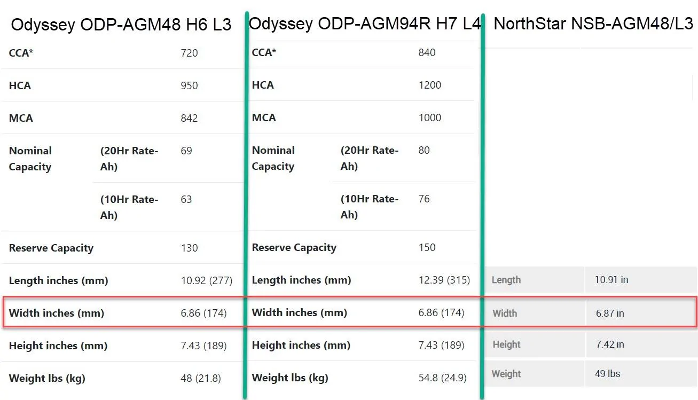Click the NorthStar Height label
This screenshot has height=400, width=698.
pos(506,344)
